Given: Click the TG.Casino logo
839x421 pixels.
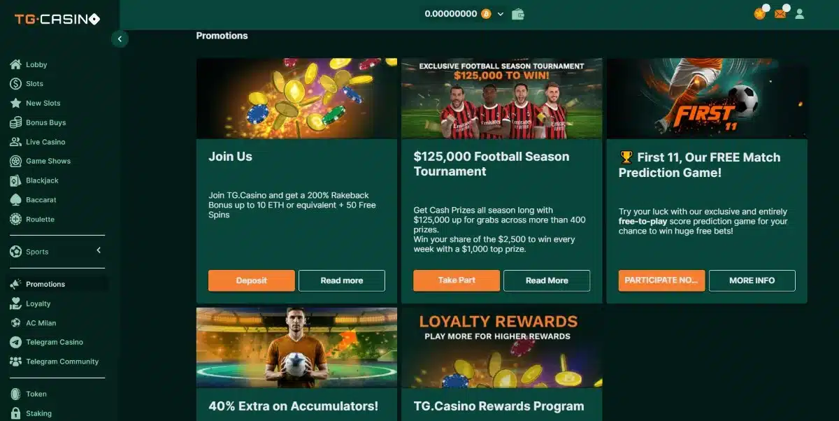Looking at the screenshot, I should [x=57, y=20].
